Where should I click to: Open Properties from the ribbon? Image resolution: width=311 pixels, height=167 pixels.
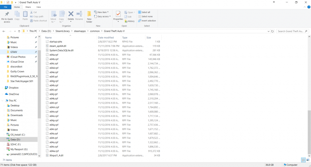pyautogui.click(x=118, y=16)
